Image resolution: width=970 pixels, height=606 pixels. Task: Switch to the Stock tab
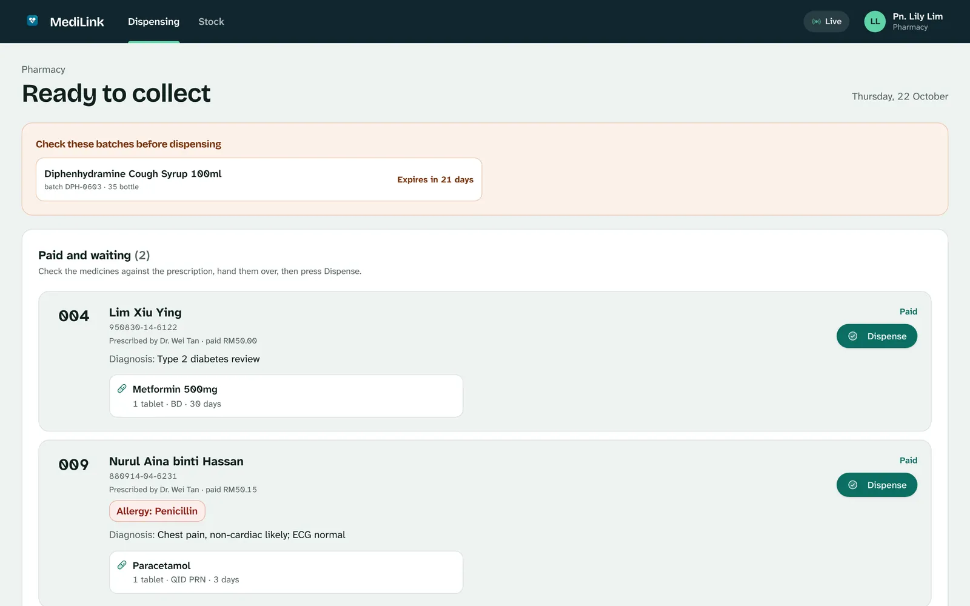pos(211,22)
